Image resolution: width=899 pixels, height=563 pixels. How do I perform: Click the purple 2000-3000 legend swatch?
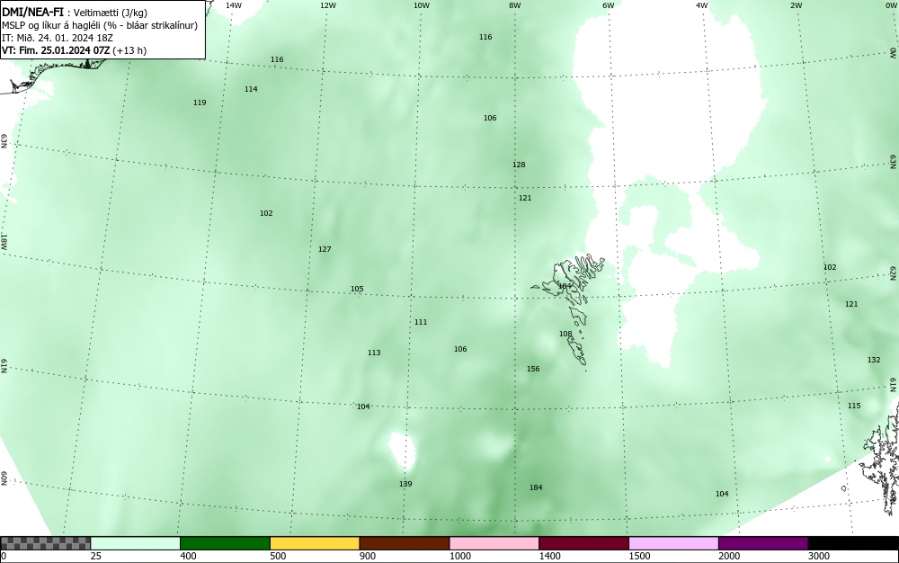763,543
